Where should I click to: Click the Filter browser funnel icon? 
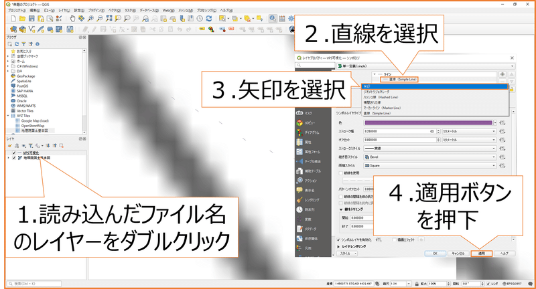tap(23, 44)
